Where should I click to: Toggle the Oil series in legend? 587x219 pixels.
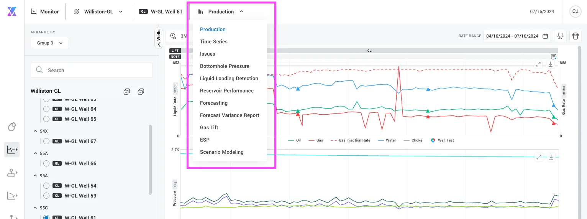pyautogui.click(x=294, y=140)
